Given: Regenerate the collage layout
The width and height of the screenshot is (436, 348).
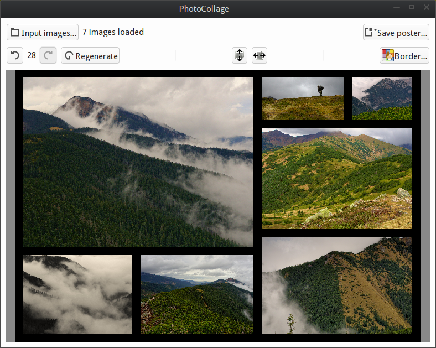Looking at the screenshot, I should tap(90, 55).
